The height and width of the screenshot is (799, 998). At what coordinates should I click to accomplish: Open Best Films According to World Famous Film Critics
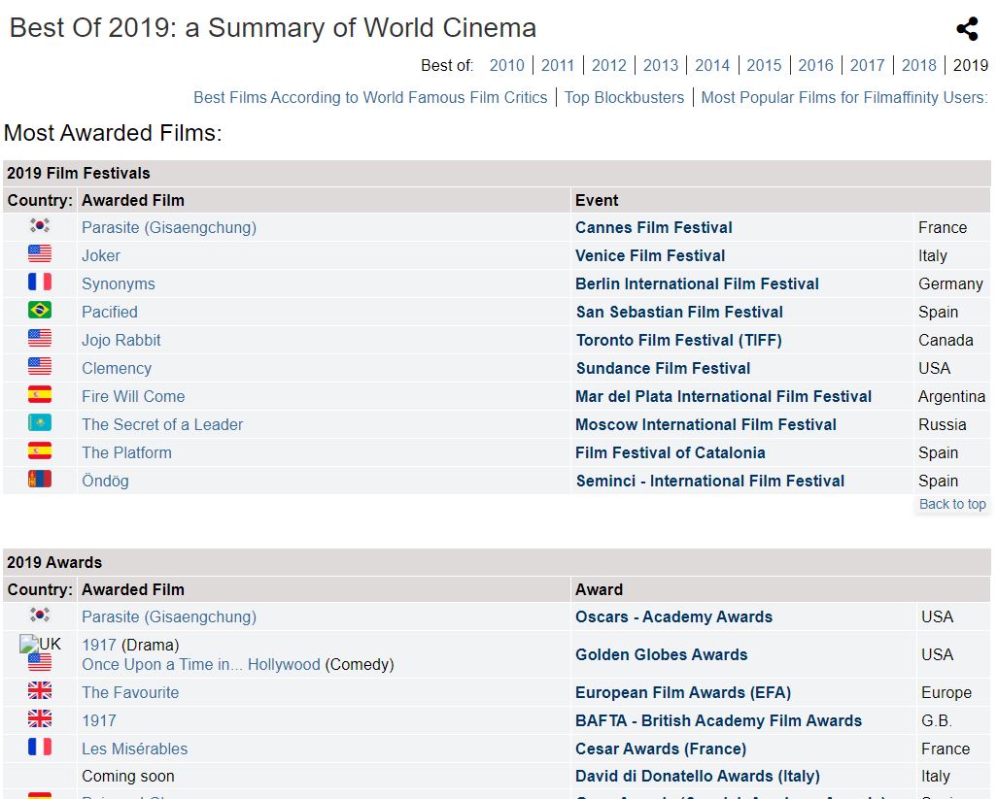(370, 97)
